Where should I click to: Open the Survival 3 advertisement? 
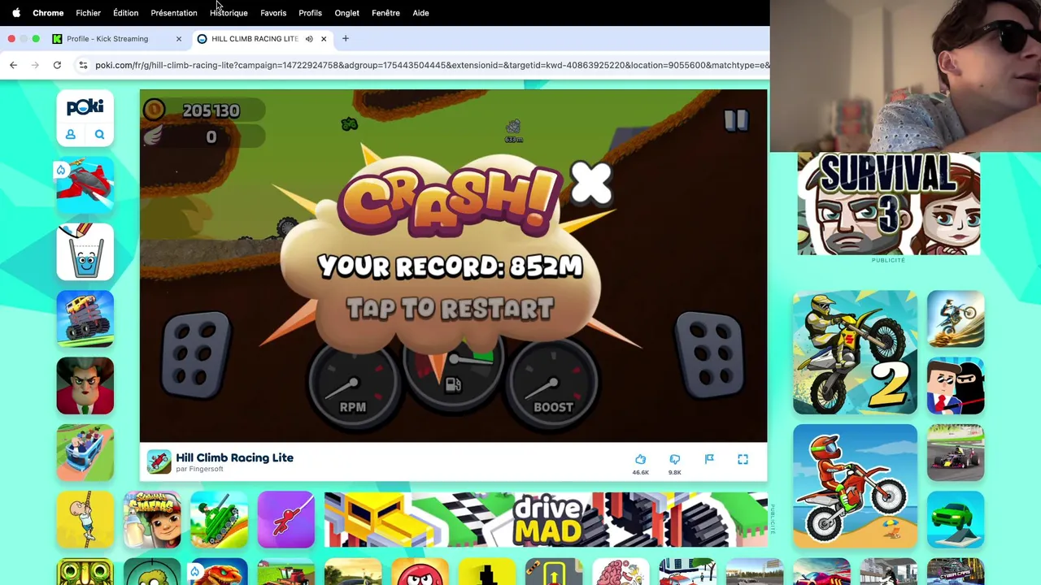click(x=888, y=204)
